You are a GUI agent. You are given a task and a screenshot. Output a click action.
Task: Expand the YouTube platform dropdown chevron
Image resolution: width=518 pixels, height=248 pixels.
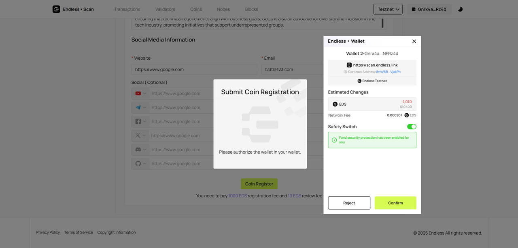pyautogui.click(x=144, y=94)
